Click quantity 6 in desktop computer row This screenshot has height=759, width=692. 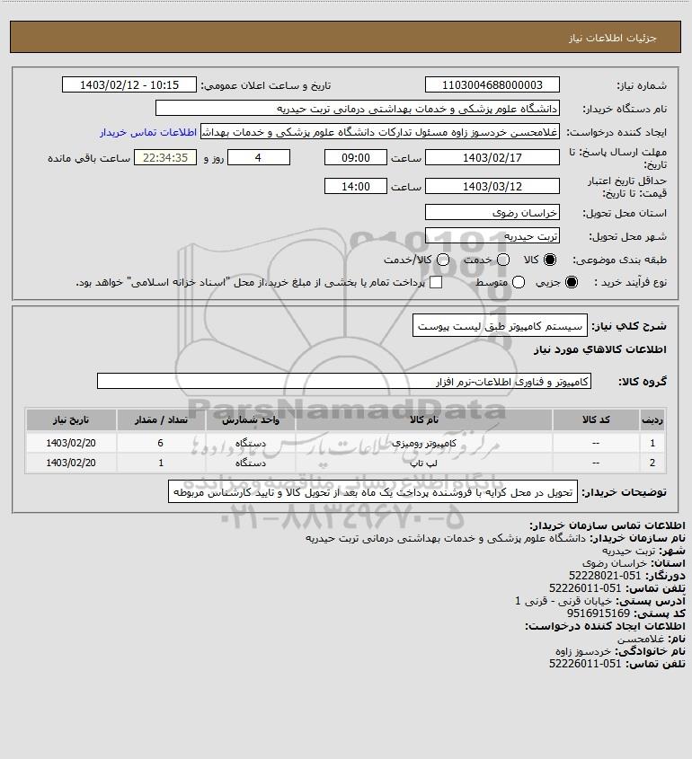point(161,443)
